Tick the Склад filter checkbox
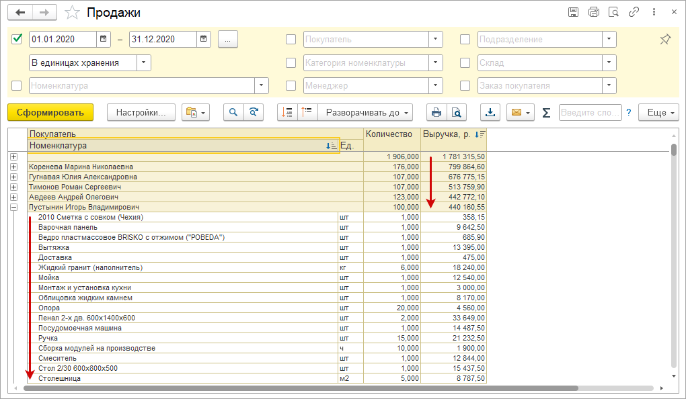The width and height of the screenshot is (686, 399). (x=465, y=63)
